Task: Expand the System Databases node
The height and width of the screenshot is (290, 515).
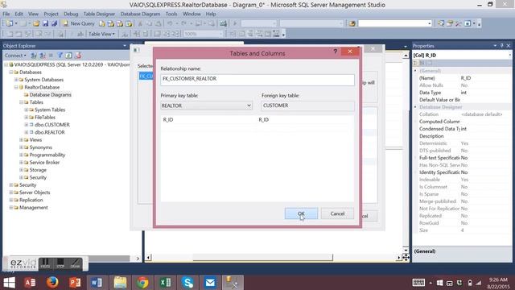Action: 16,80
